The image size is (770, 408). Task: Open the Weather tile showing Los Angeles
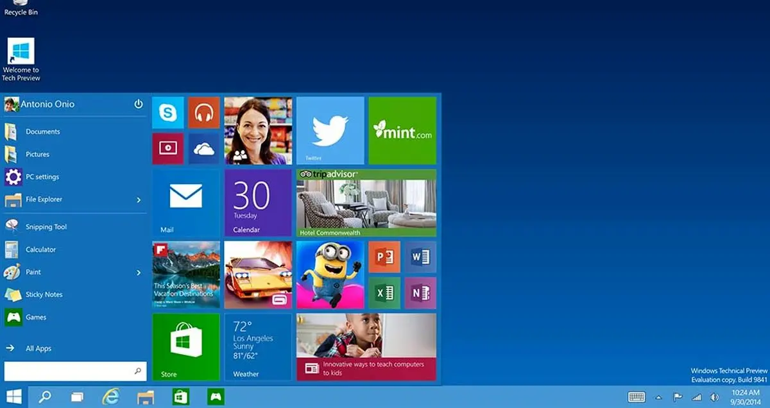[x=258, y=347]
